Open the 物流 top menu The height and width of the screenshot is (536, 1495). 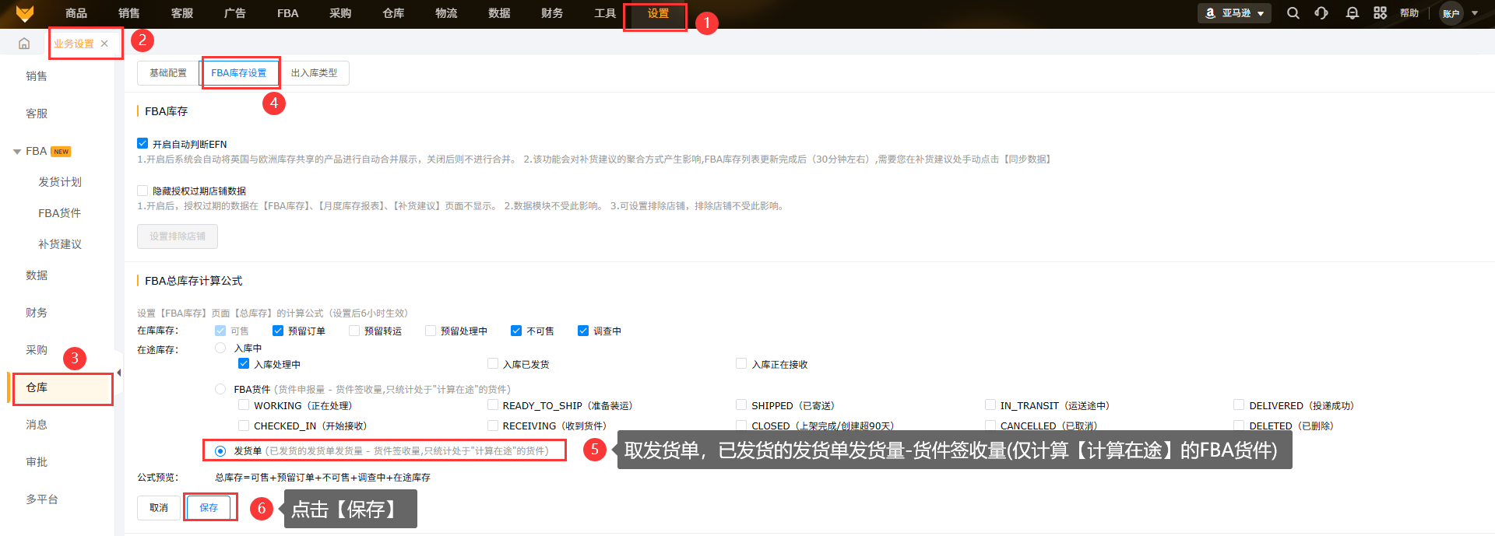point(446,13)
